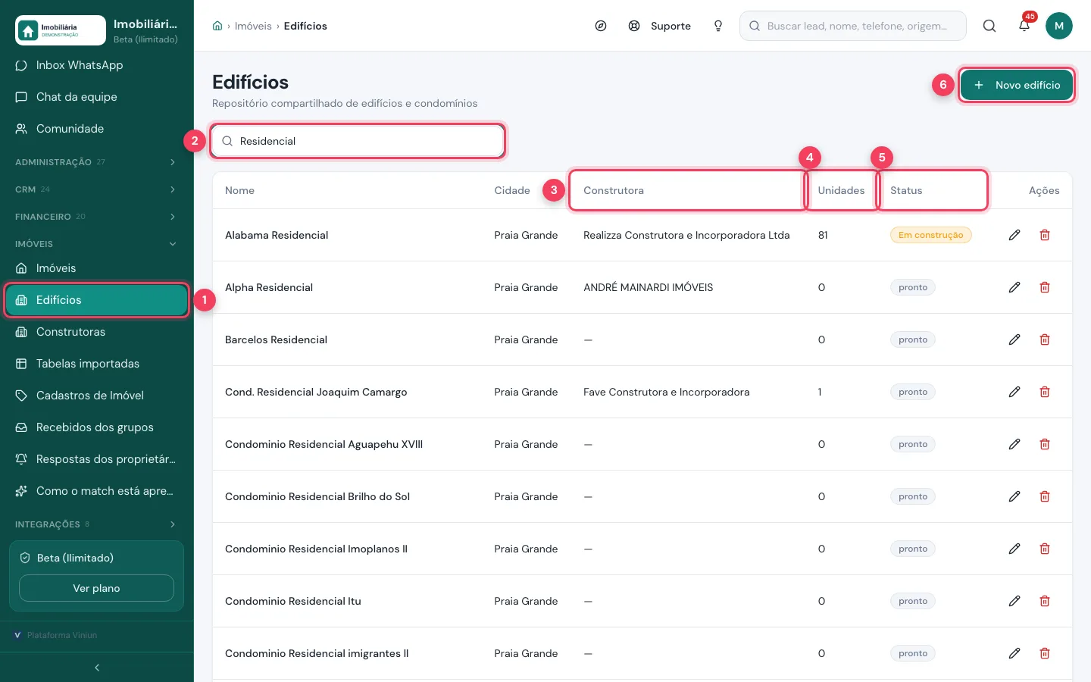Open Inbox WhatsApp in sidebar
The height and width of the screenshot is (682, 1091).
97,65
